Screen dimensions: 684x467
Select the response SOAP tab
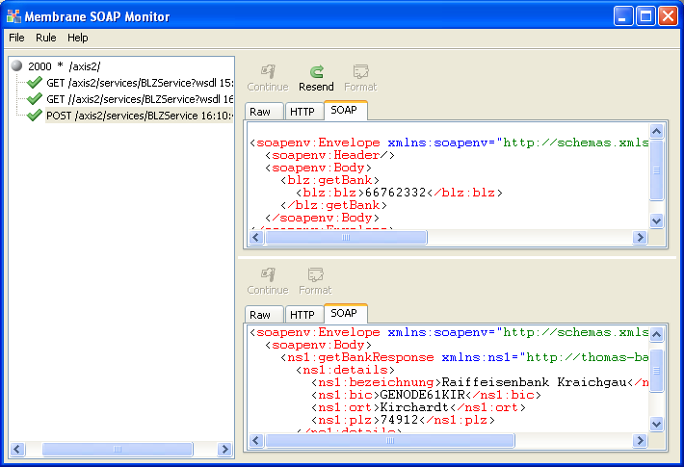[x=346, y=313]
